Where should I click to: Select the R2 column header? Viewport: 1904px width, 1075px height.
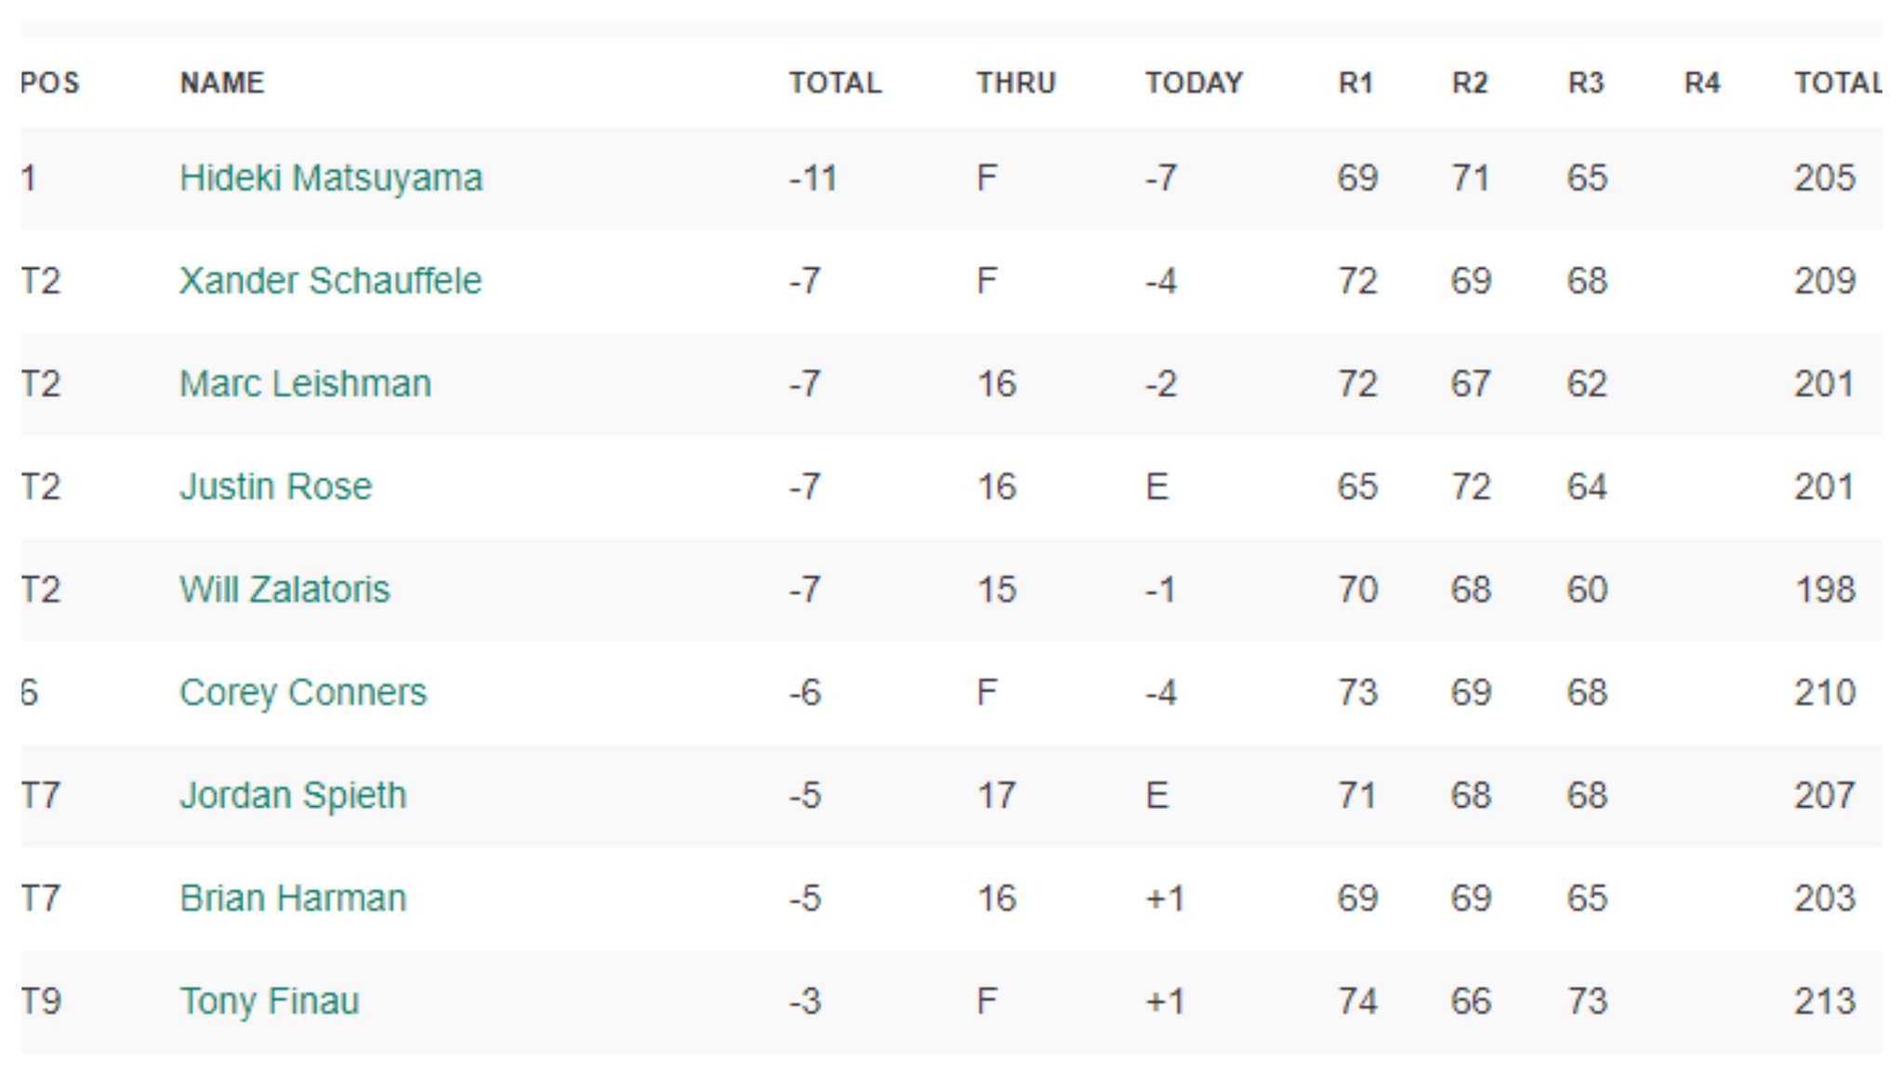coord(1470,83)
